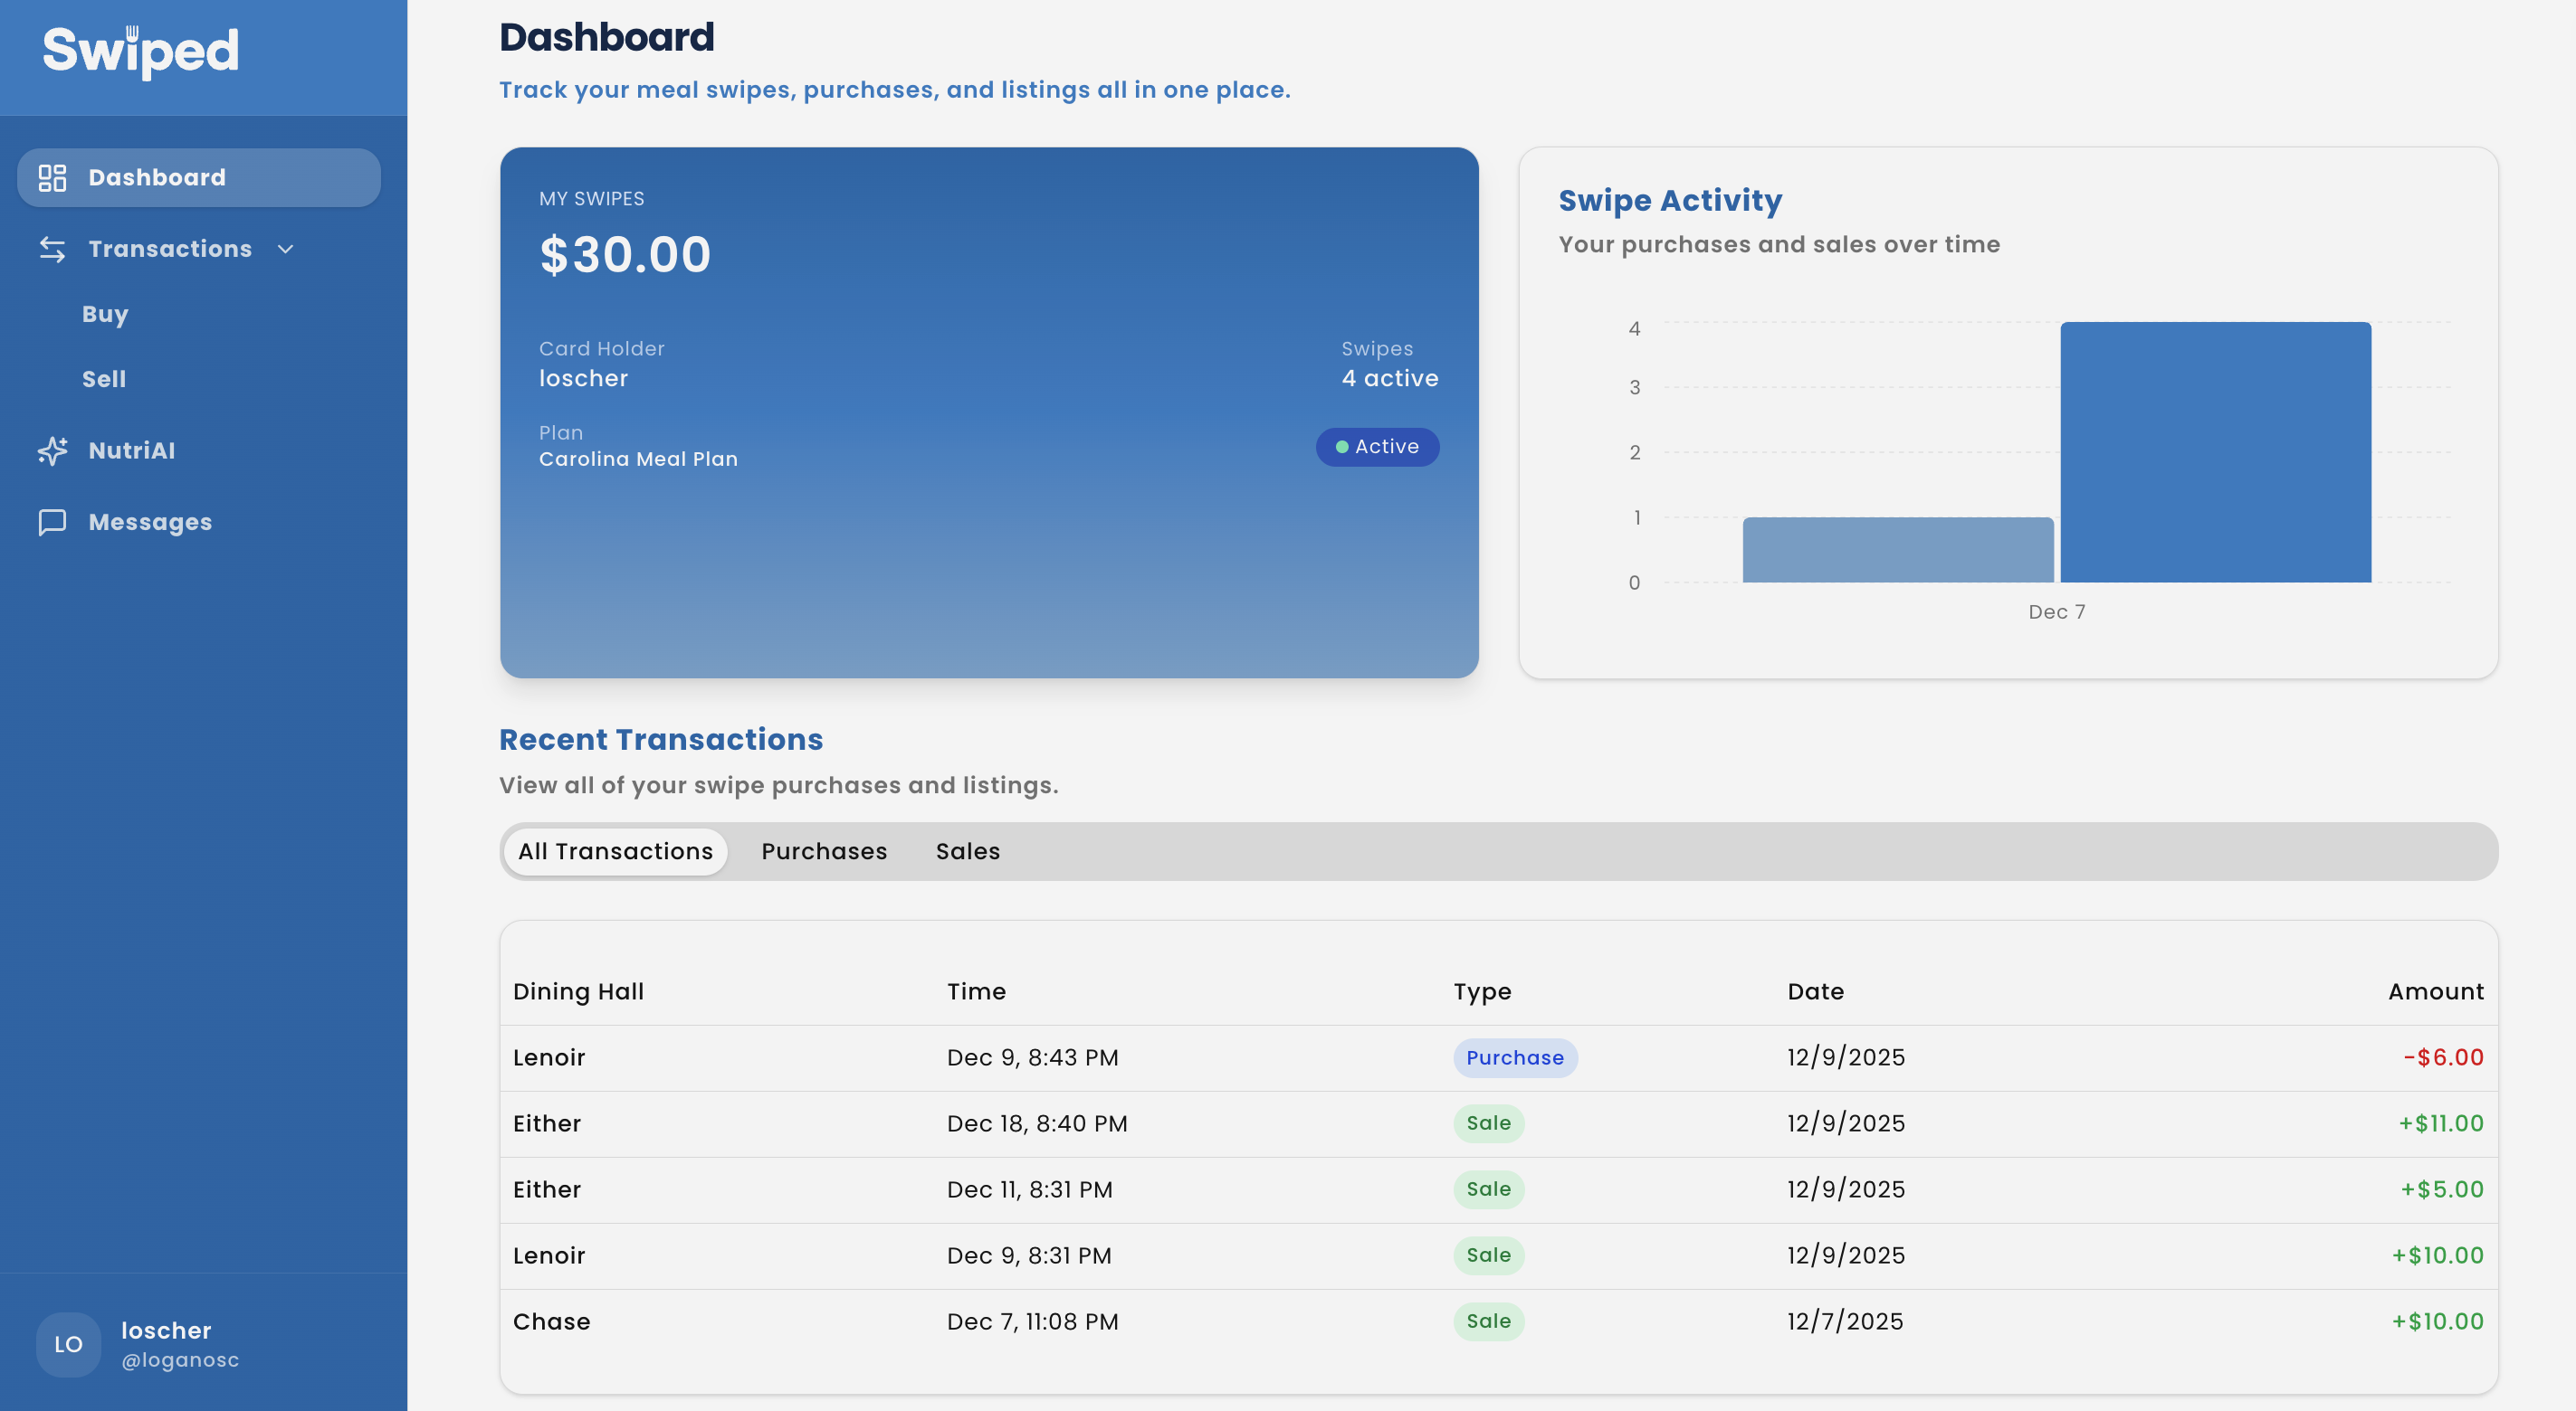This screenshot has width=2576, height=1411.
Task: Select the All Transactions tab
Action: click(x=615, y=851)
